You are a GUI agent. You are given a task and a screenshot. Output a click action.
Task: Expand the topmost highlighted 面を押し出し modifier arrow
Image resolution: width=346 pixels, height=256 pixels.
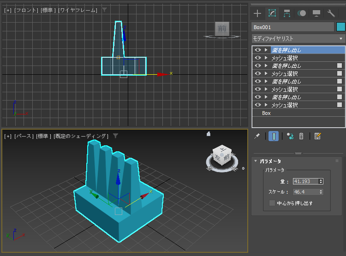(x=266, y=50)
